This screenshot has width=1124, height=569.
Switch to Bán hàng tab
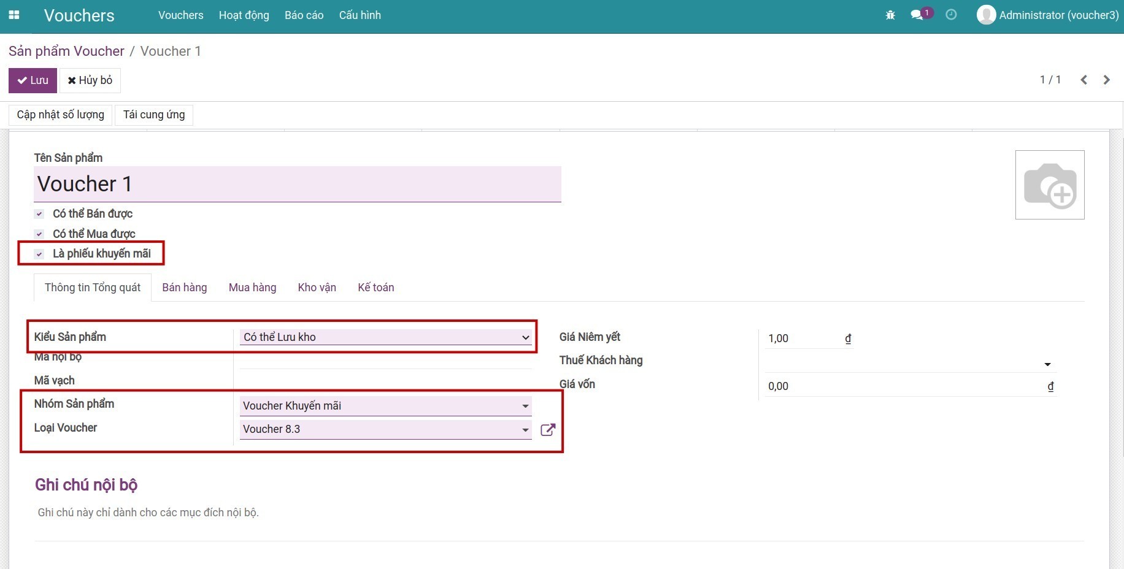pyautogui.click(x=185, y=288)
